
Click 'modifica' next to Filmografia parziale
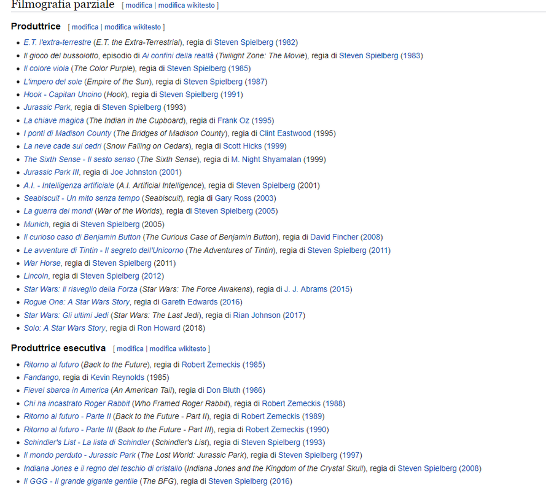click(139, 6)
